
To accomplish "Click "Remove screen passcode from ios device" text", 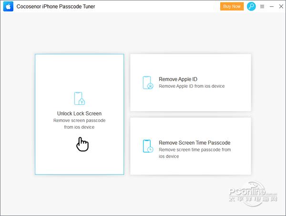I will [x=79, y=123].
